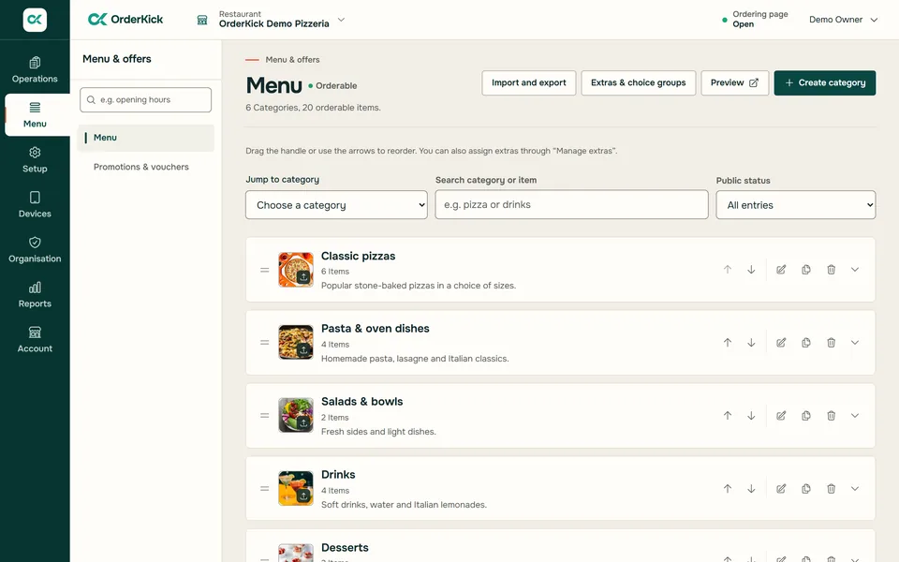This screenshot has height=562, width=899.
Task: Focus the Search category or item field
Action: point(571,205)
